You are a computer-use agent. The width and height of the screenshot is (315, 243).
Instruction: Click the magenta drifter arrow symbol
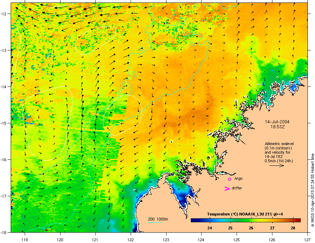(x=227, y=188)
